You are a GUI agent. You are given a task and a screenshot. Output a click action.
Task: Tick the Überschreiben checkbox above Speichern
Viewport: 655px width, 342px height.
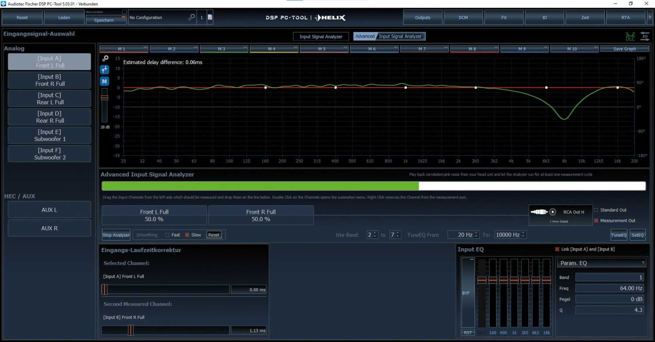(x=124, y=12)
